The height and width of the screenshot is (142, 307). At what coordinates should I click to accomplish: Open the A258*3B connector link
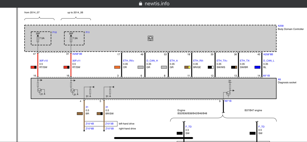77,54
